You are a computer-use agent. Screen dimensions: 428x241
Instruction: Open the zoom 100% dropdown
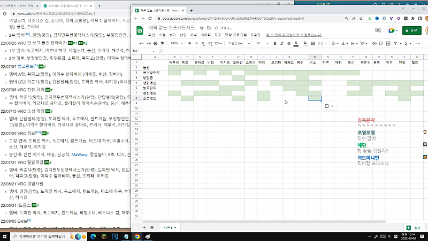pyautogui.click(x=177, y=43)
